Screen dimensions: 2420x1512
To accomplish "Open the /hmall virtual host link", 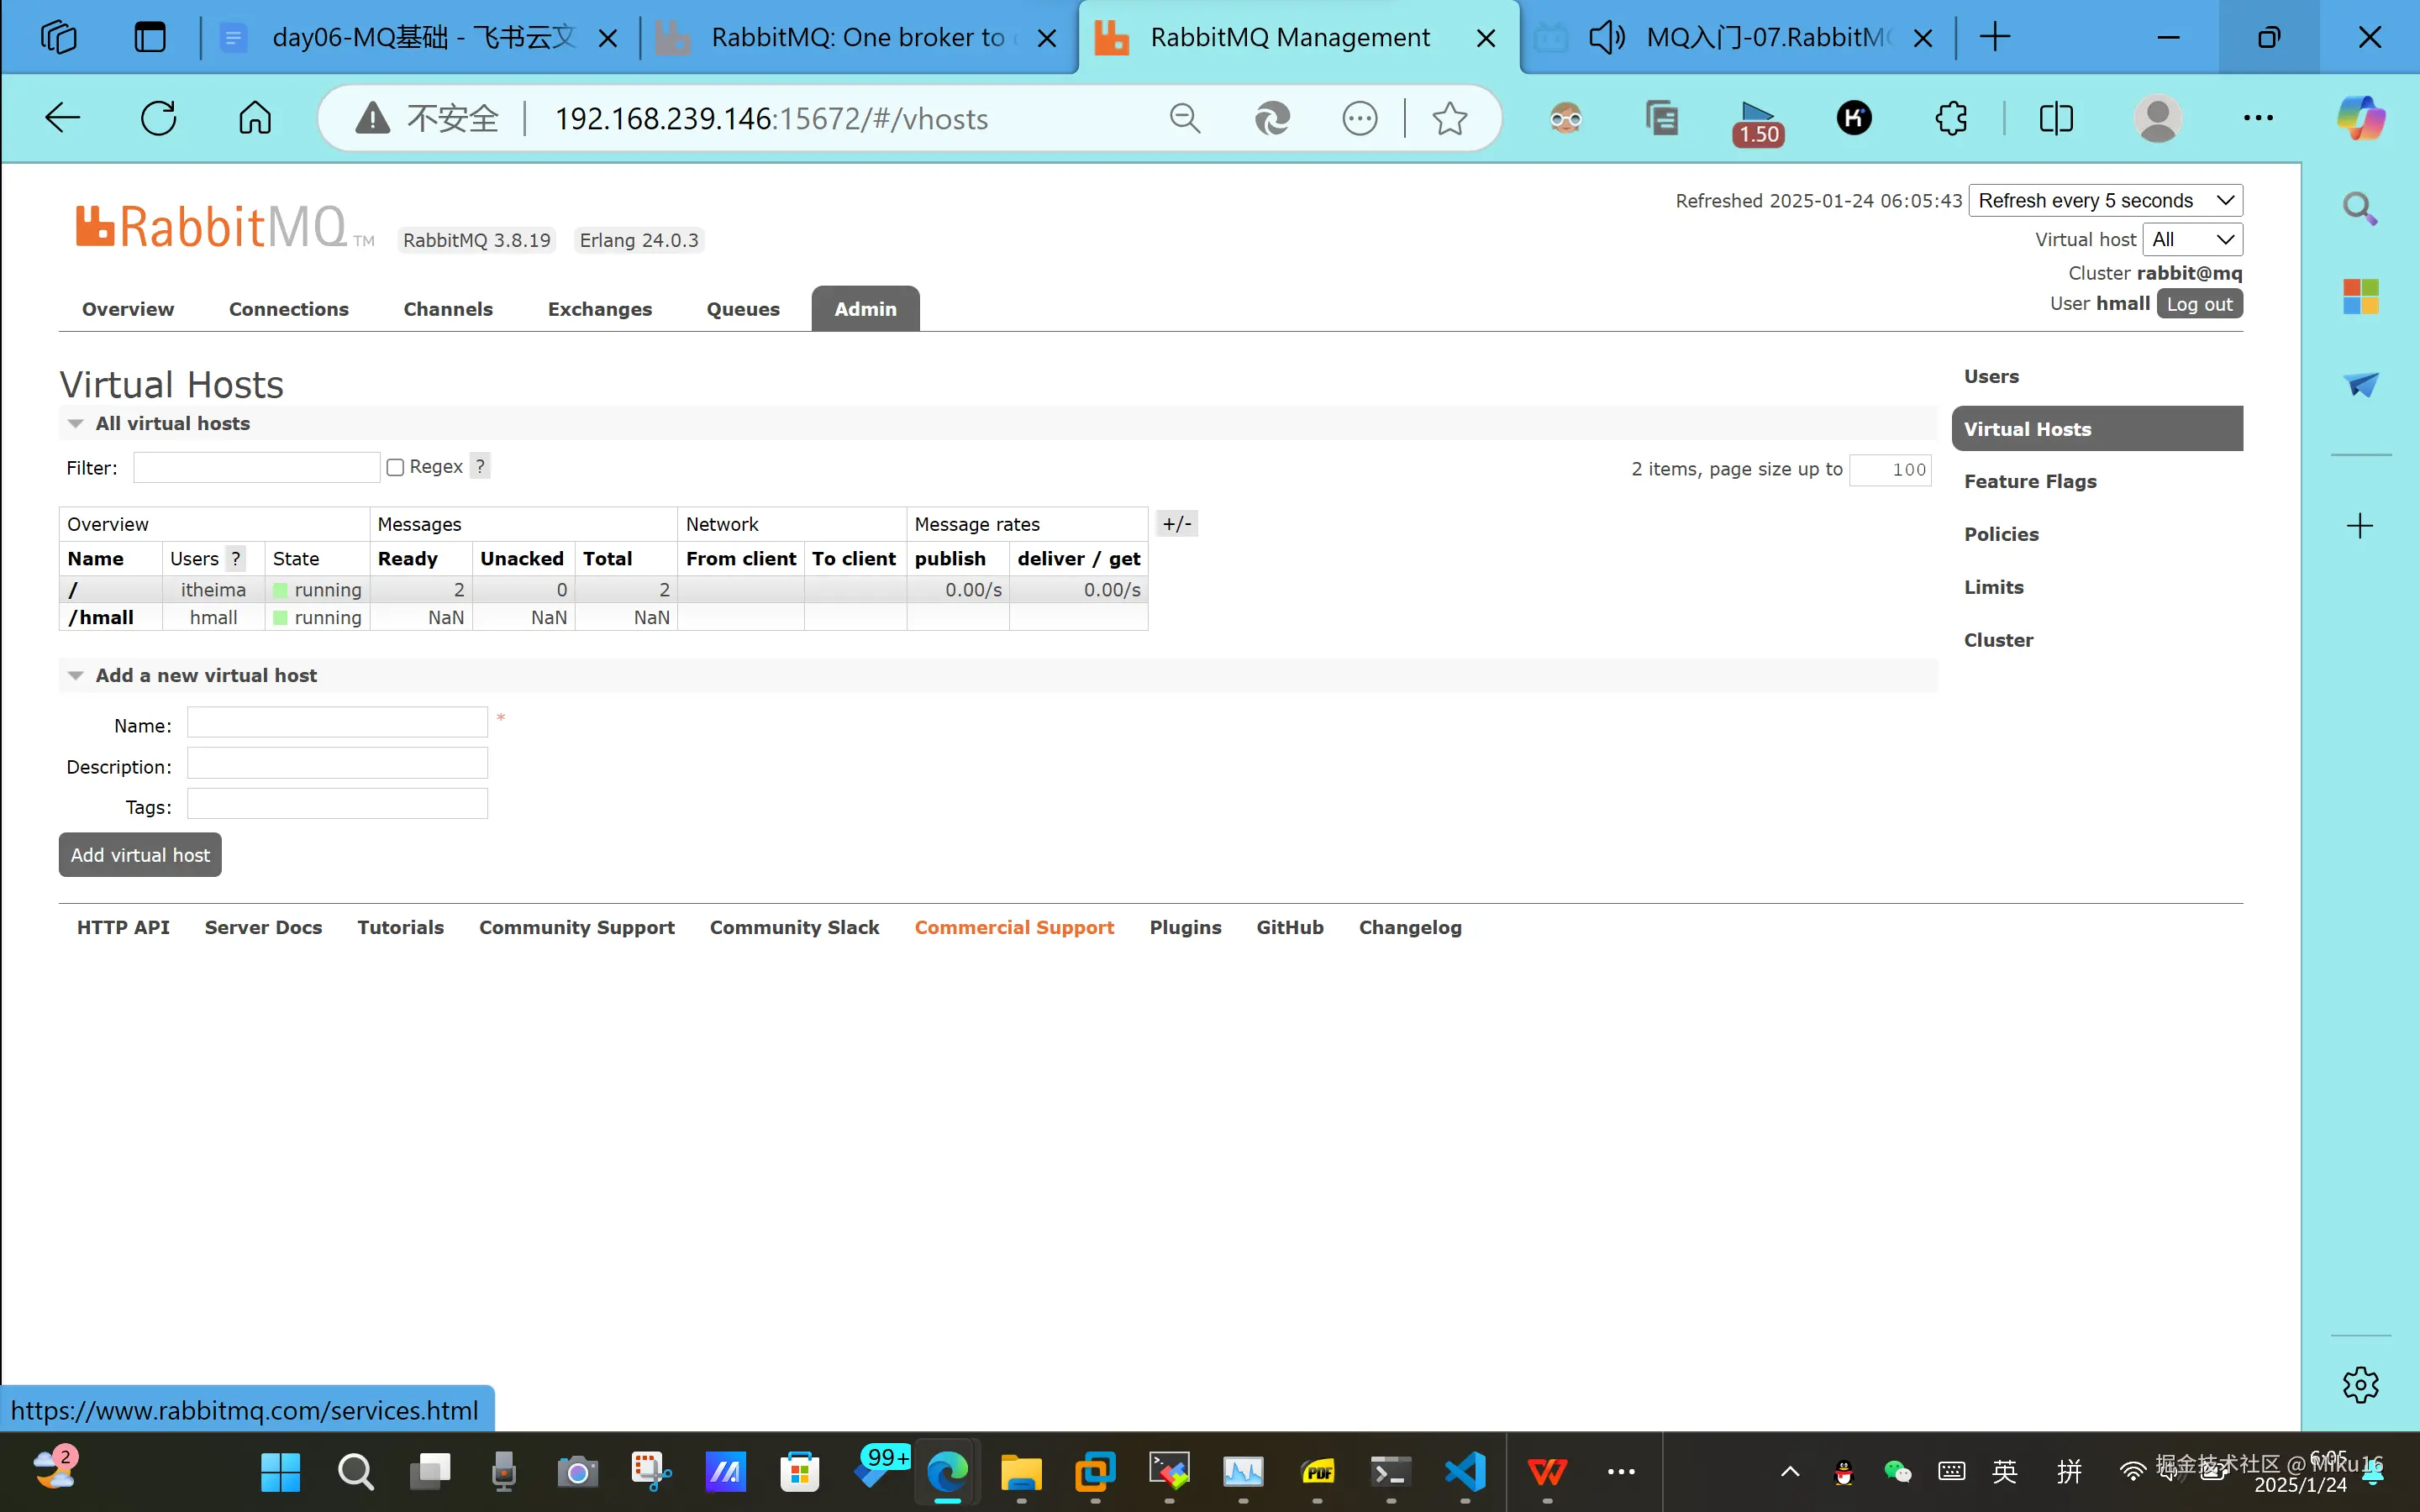I will (100, 617).
